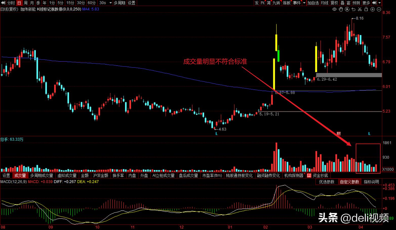
Task: Click the top-right arrow-to-bar icon
Action: pos(374,3)
